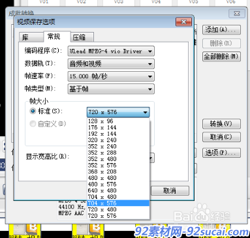The image size is (250, 238).
Task: Open the 压缩 tab
Action: point(82,37)
